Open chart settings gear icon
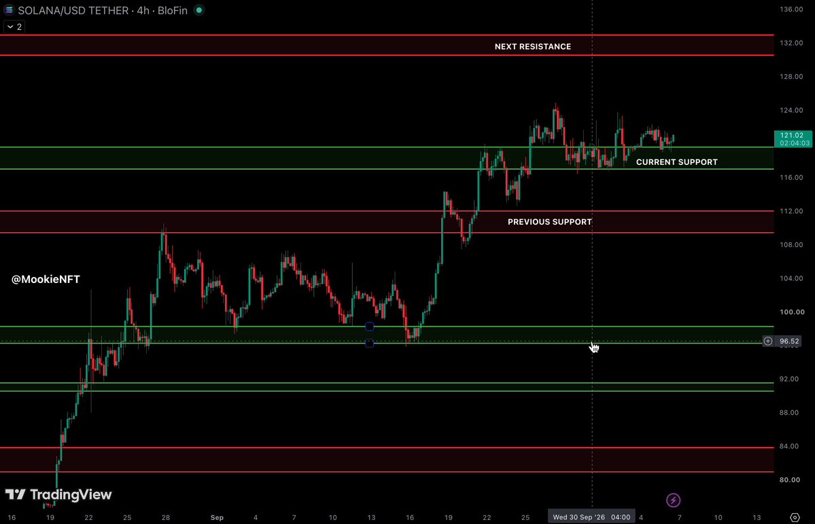This screenshot has height=524, width=815. tap(795, 517)
